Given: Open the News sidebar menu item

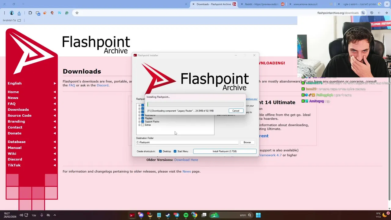Looking at the screenshot, I should (x=32, y=98).
